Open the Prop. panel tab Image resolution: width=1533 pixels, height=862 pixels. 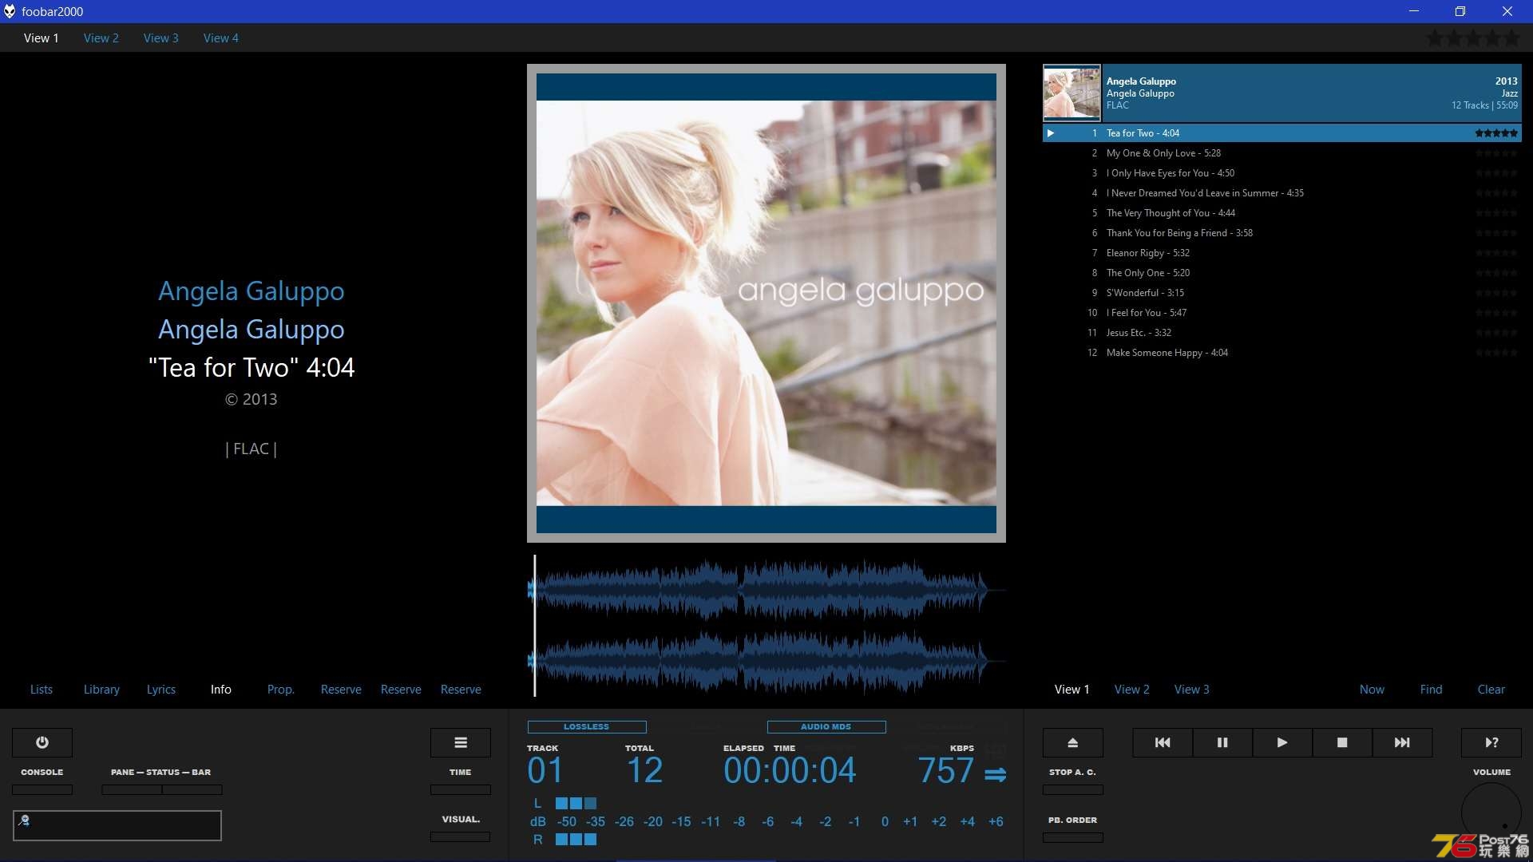tap(281, 690)
